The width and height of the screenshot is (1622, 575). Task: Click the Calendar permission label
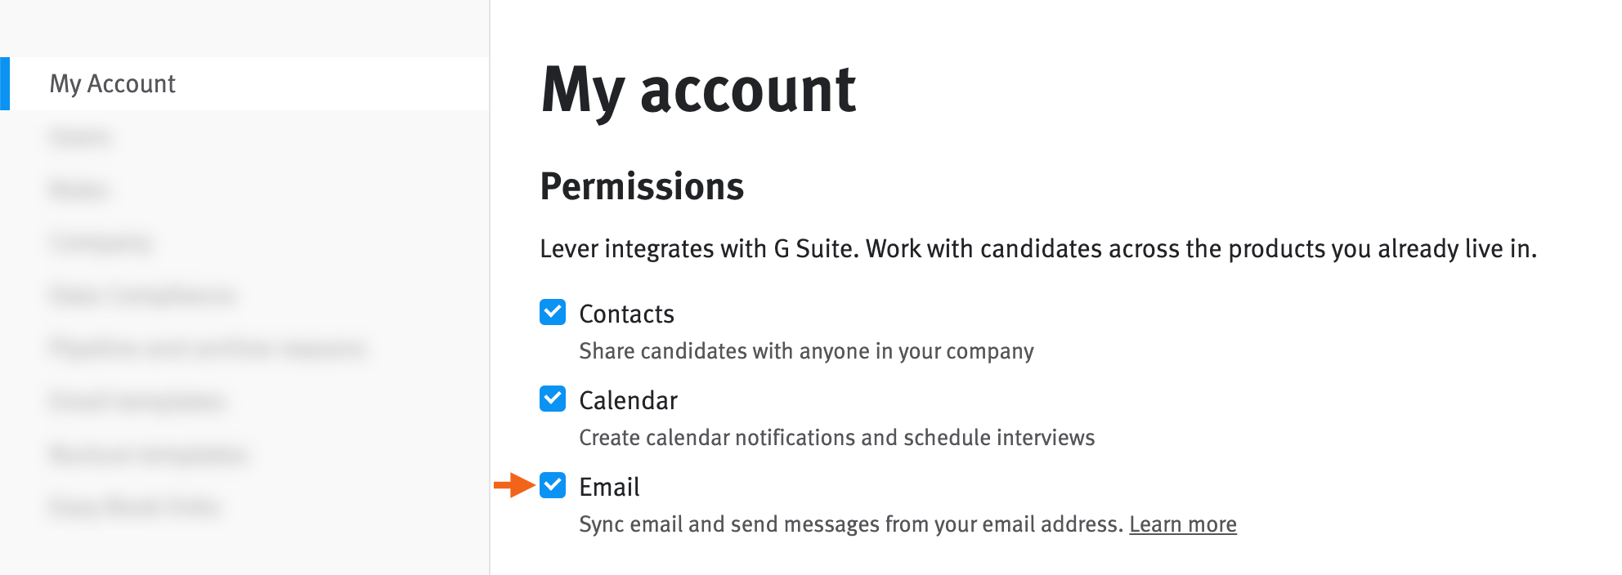coord(628,400)
